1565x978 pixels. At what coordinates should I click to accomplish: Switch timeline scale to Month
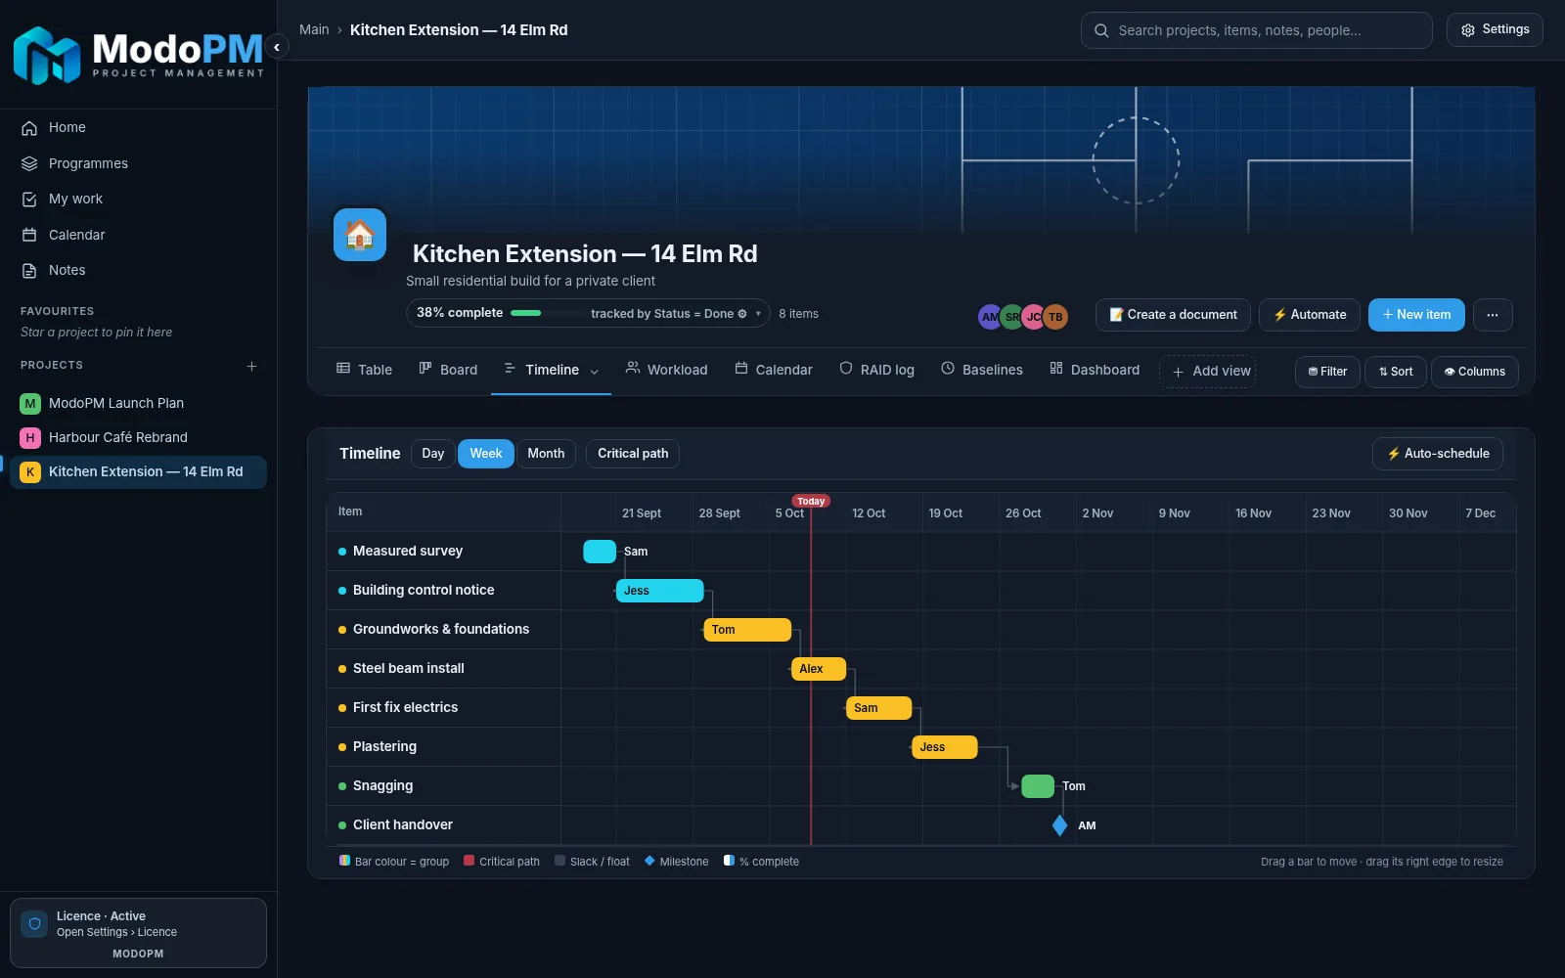point(546,454)
